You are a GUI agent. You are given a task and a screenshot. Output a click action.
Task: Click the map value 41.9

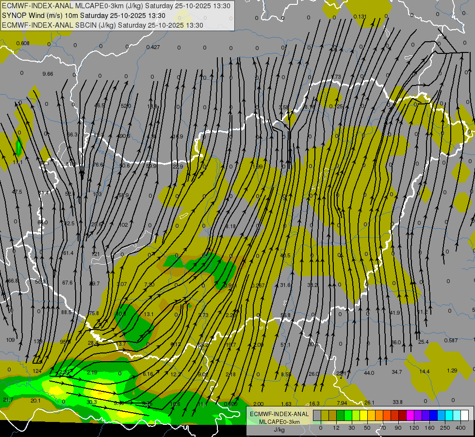point(395,313)
